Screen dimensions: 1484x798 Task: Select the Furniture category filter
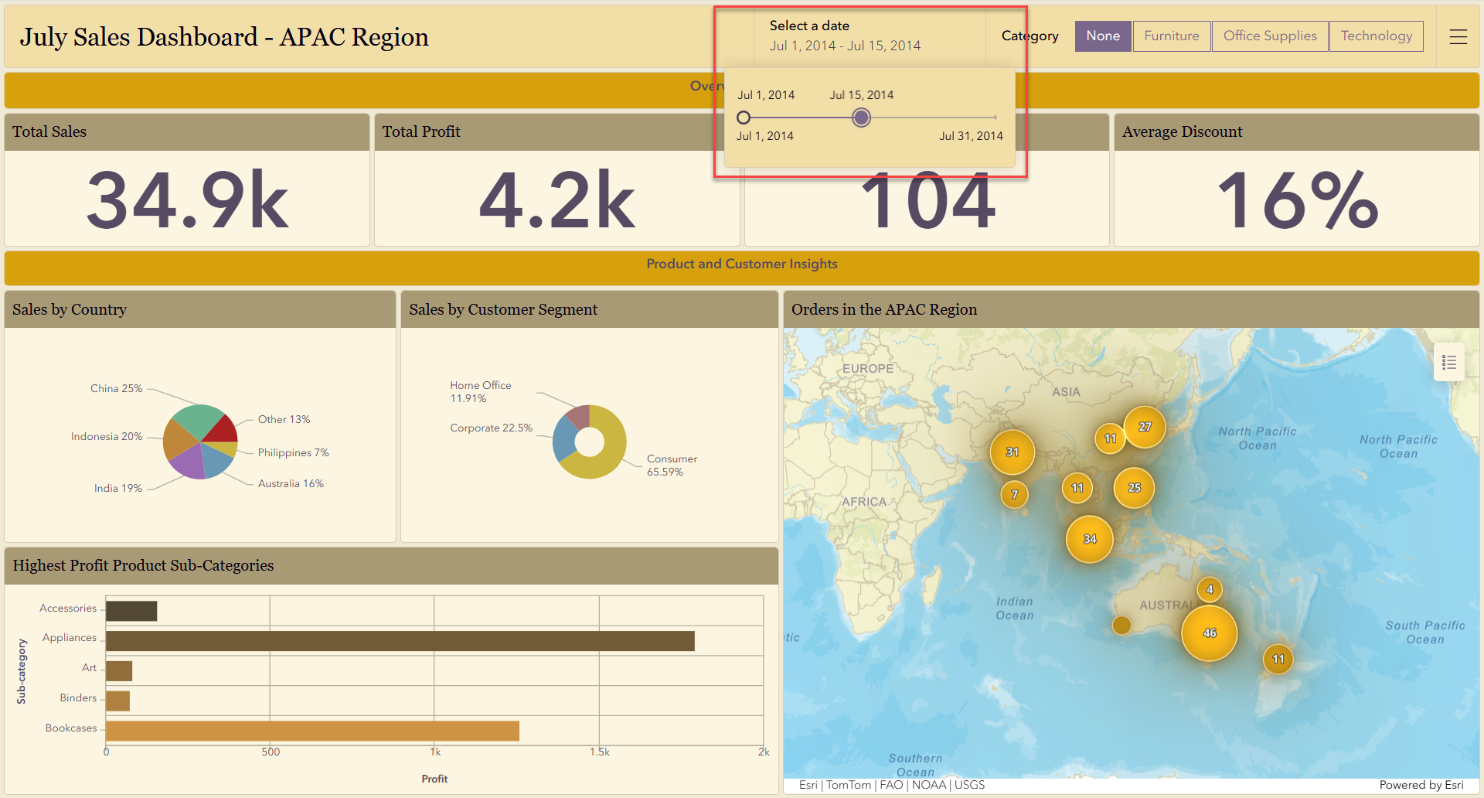click(1171, 36)
